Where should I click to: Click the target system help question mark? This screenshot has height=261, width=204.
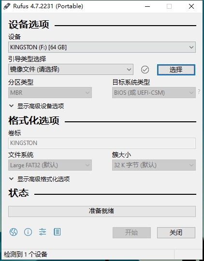point(199,91)
